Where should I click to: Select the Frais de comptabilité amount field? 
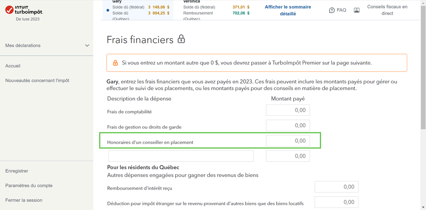click(288, 110)
